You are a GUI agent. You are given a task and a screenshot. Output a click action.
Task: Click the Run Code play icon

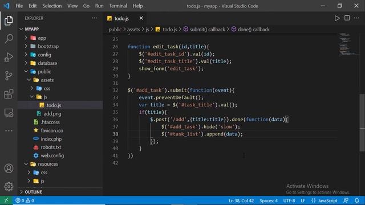pyautogui.click(x=337, y=18)
